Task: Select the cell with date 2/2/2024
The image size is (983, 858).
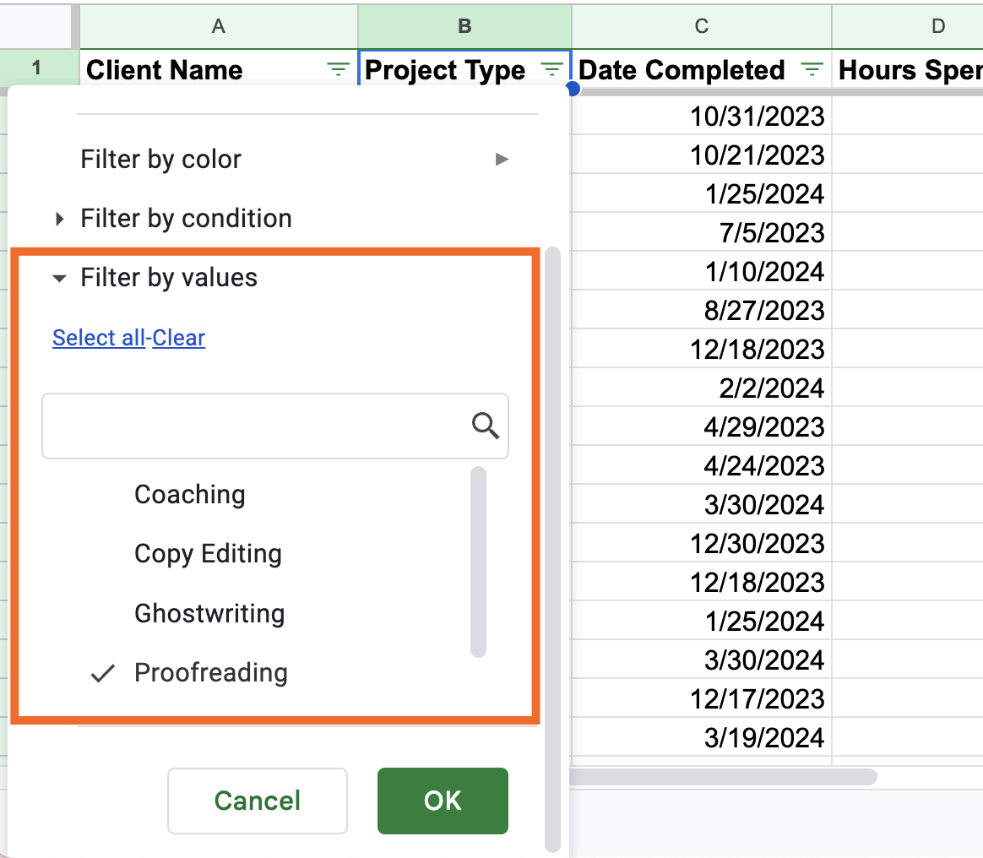Action: 702,388
